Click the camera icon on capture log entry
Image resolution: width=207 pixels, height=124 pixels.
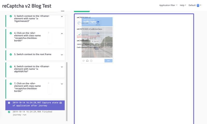pyautogui.click(x=61, y=103)
